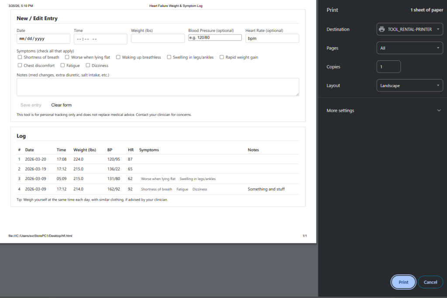Click log date 2026-03-20
Viewport: 447px width, 298px height.
coord(36,159)
